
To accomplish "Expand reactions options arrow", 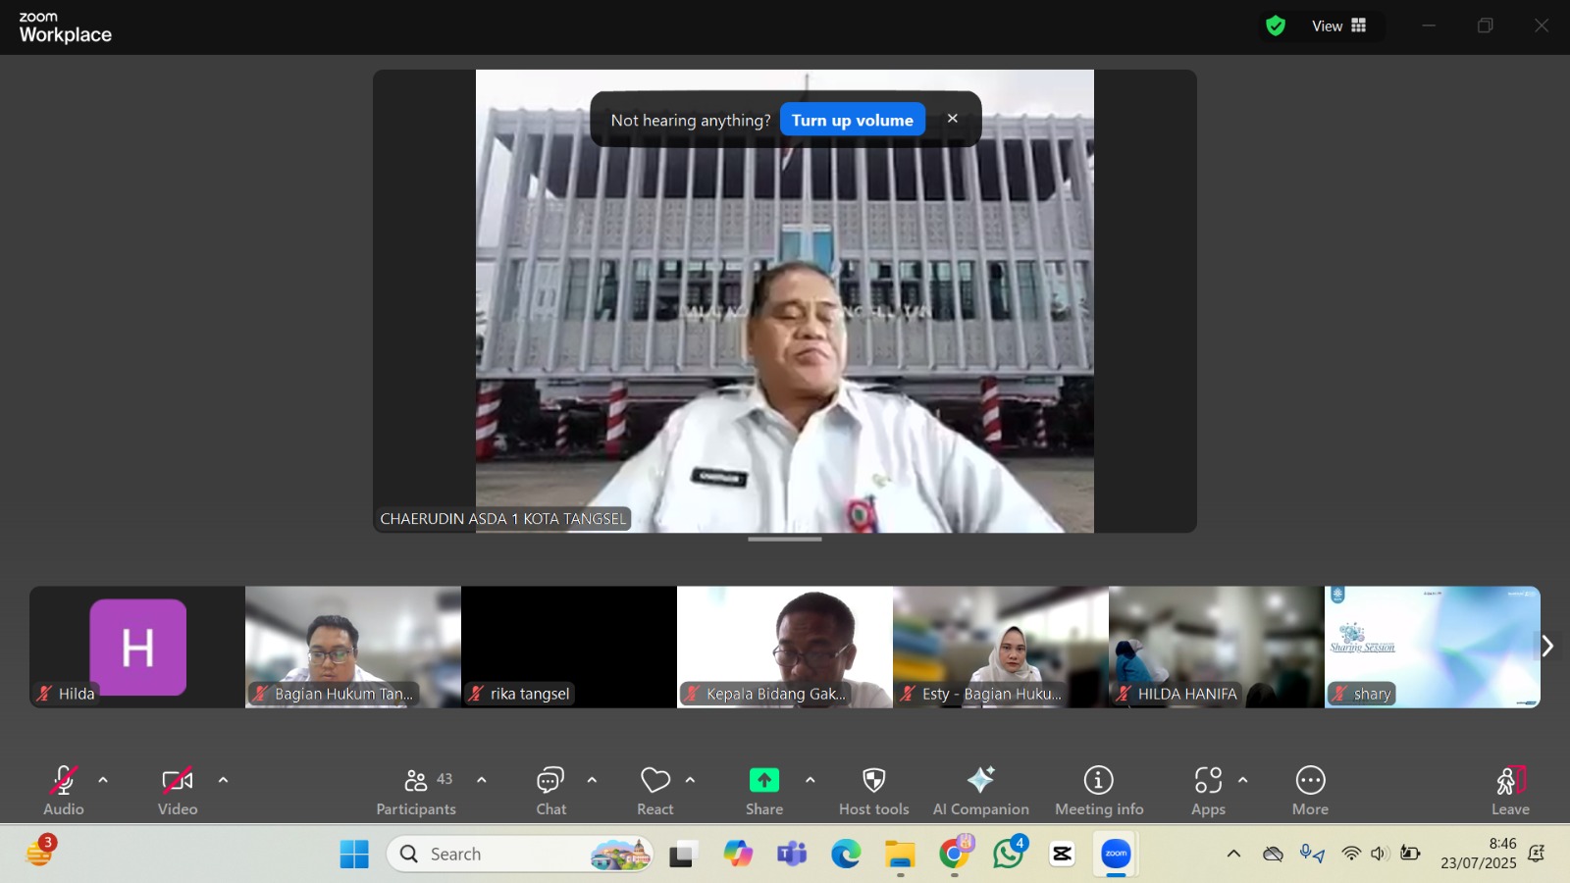I will tap(690, 780).
